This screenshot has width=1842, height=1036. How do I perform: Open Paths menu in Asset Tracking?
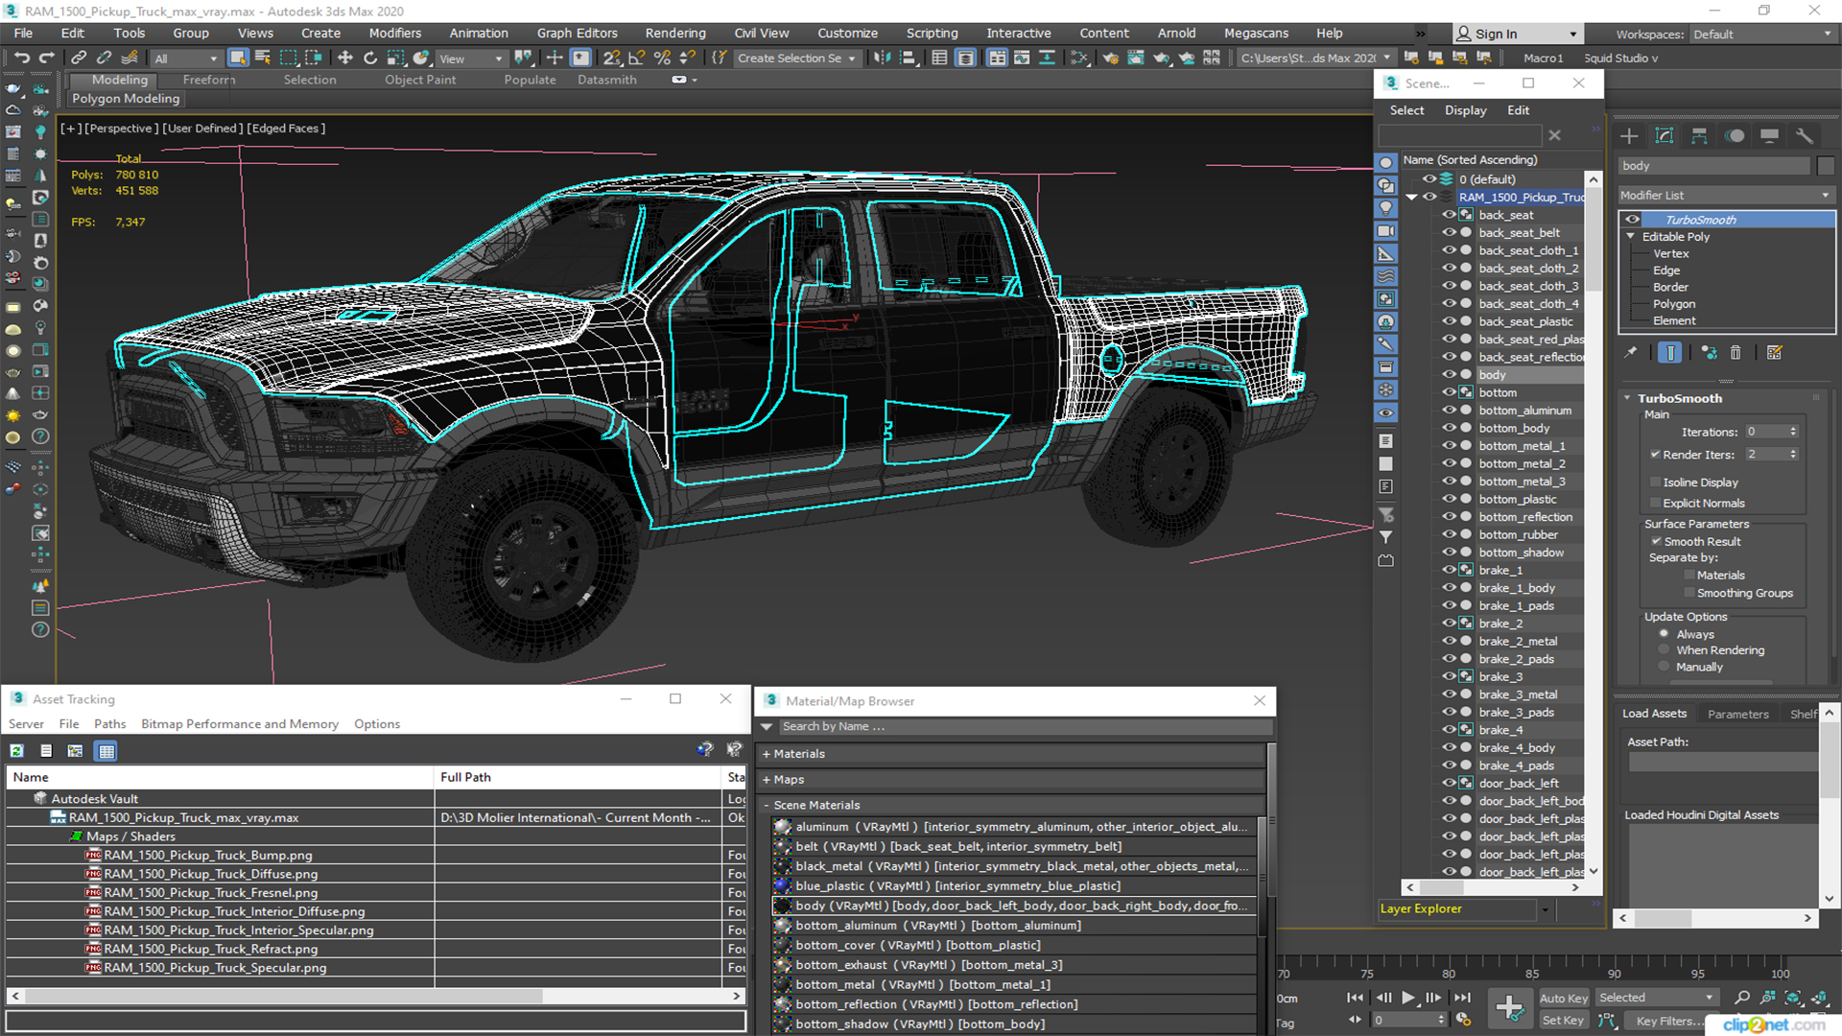tap(109, 724)
